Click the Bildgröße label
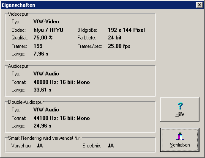Viewport: 205px width, 158px height. [87, 30]
